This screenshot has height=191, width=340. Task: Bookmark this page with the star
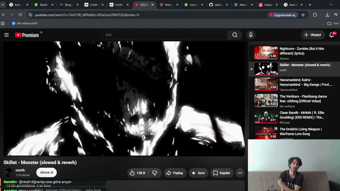tap(303, 15)
